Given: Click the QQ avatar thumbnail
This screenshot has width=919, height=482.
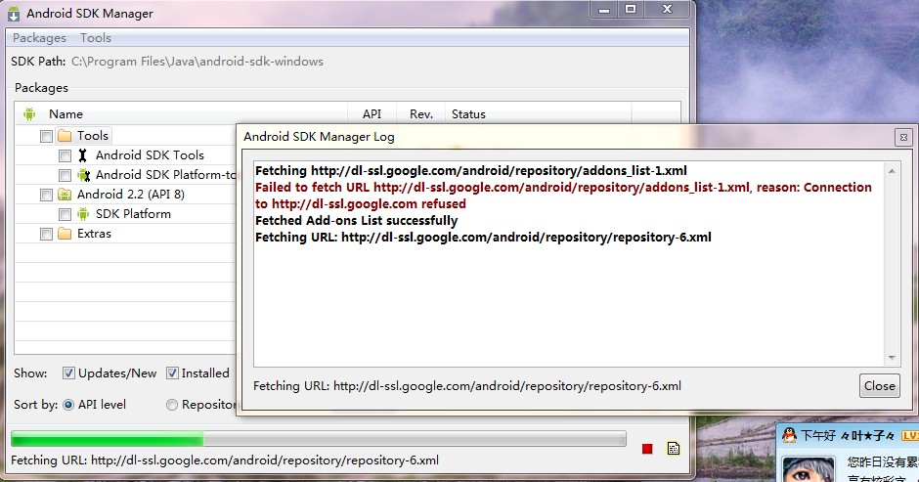Looking at the screenshot, I should [809, 469].
